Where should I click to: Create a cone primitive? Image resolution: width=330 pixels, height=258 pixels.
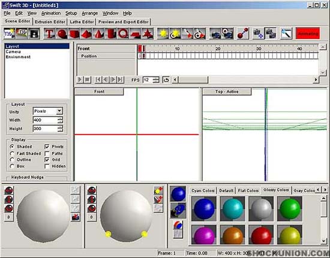coord(98,34)
